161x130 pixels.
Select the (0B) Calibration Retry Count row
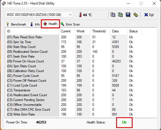point(74,71)
